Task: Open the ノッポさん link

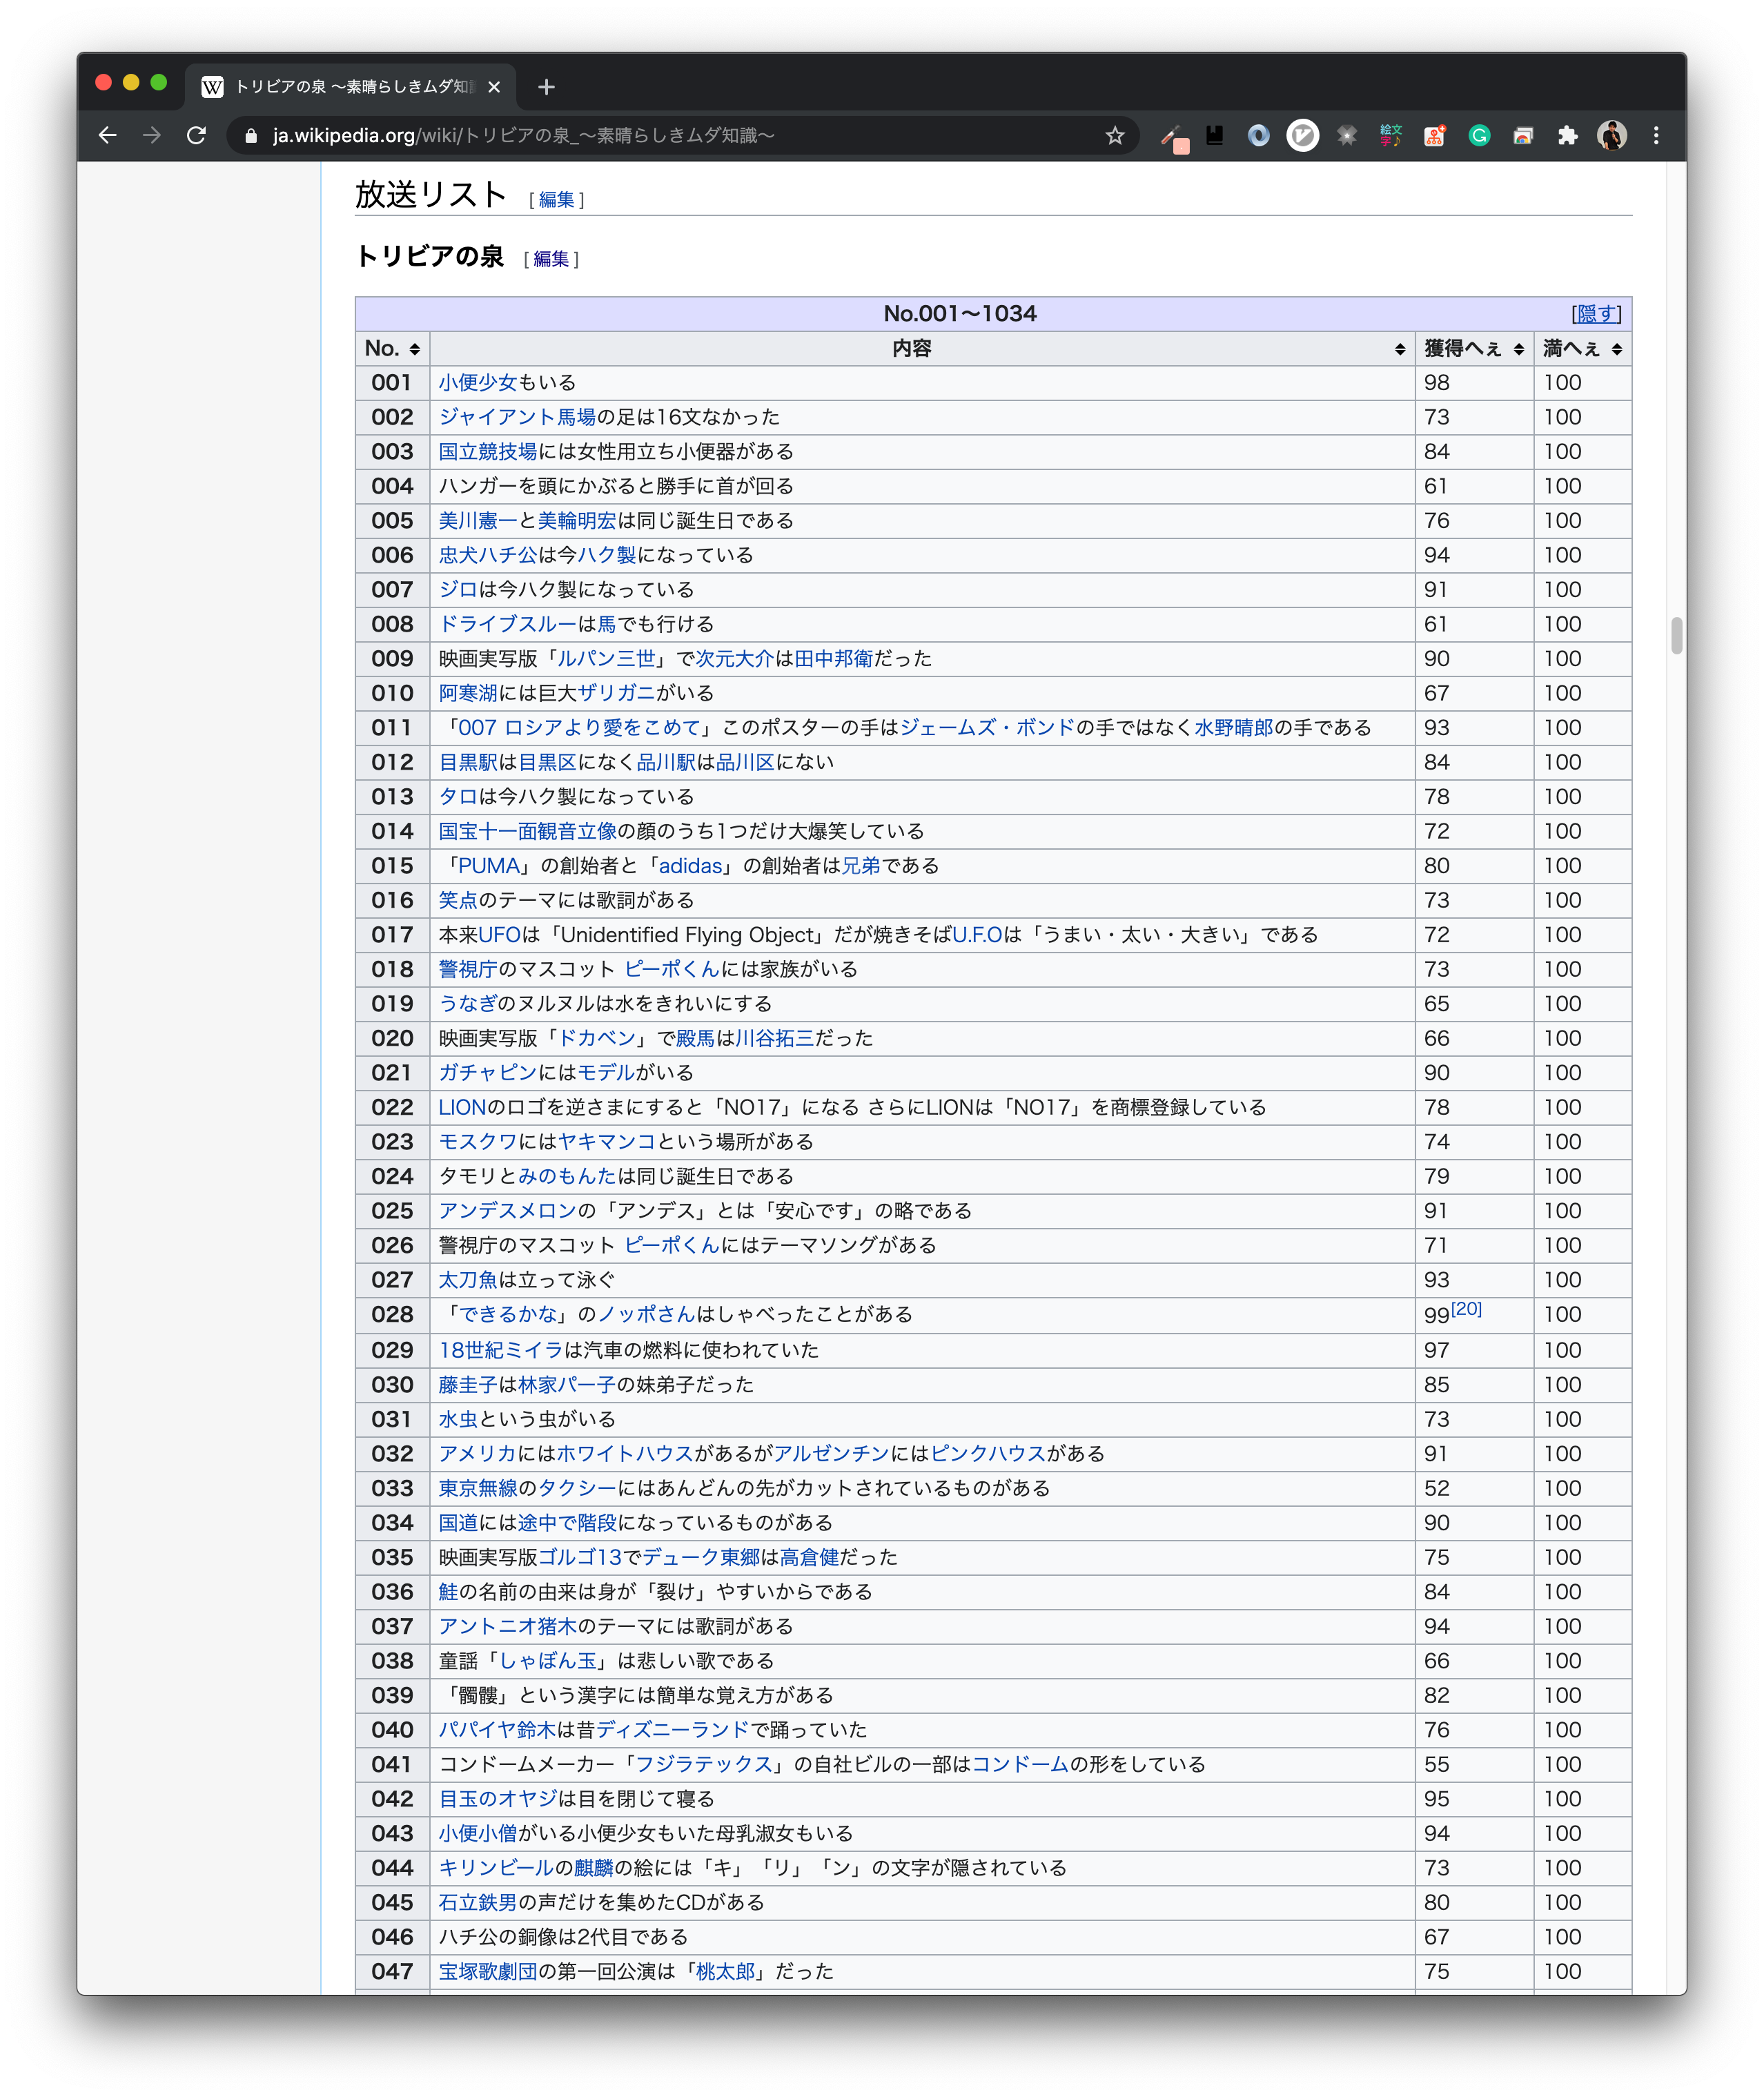Action: (646, 1314)
